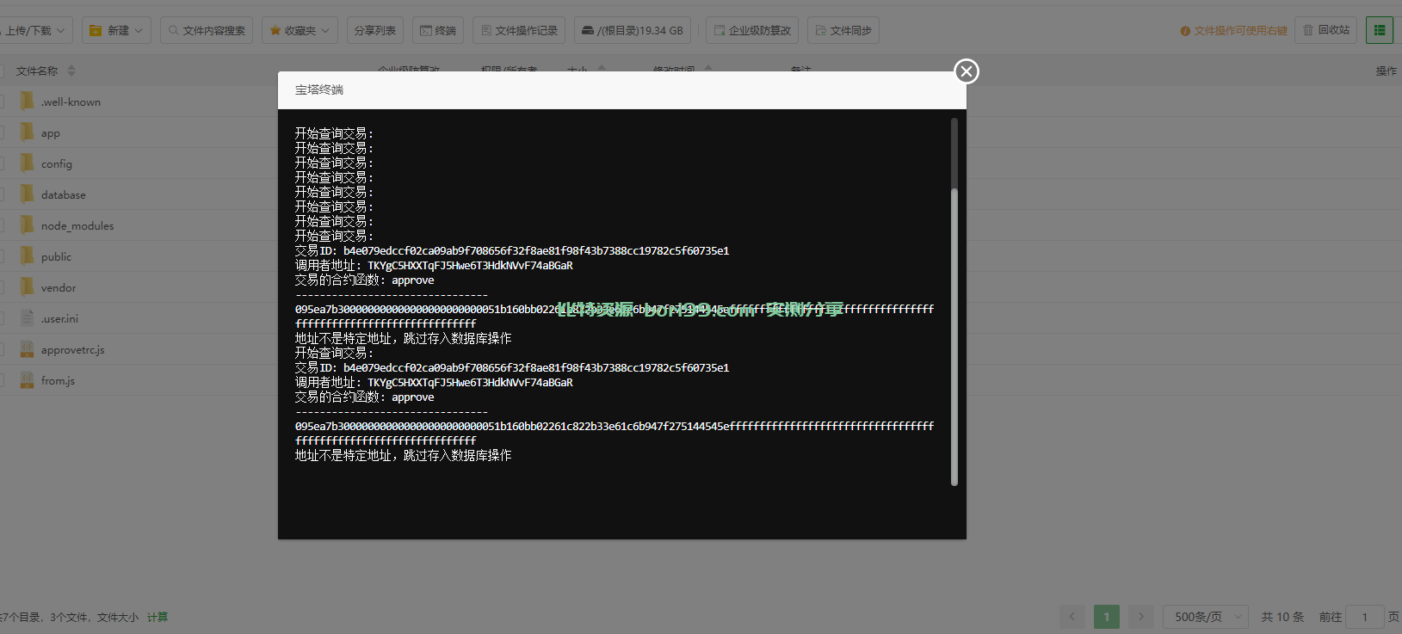Open the 500条/页 page size dropdown
This screenshot has height=634, width=1402.
(1206, 617)
